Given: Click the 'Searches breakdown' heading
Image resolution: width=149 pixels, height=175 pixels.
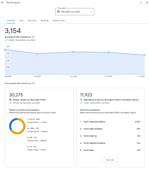Looking at the screenshot, I should click(x=90, y=110).
